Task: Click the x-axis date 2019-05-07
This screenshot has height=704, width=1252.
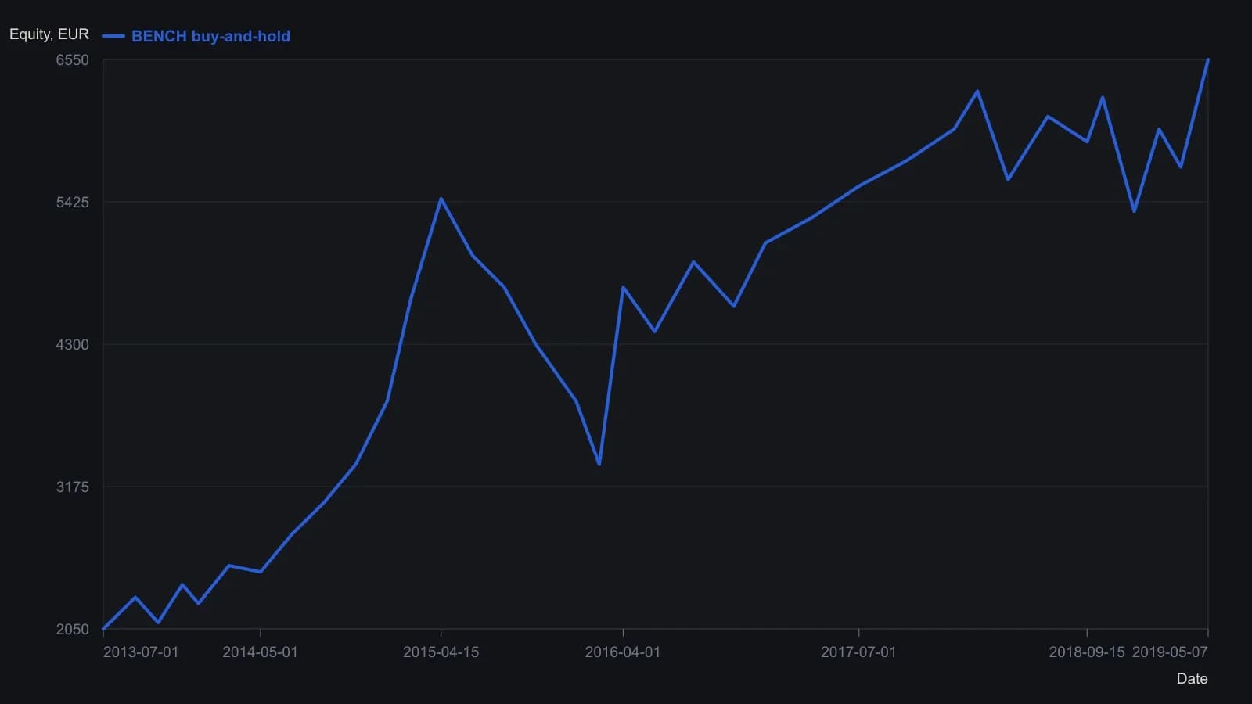Action: [1170, 652]
